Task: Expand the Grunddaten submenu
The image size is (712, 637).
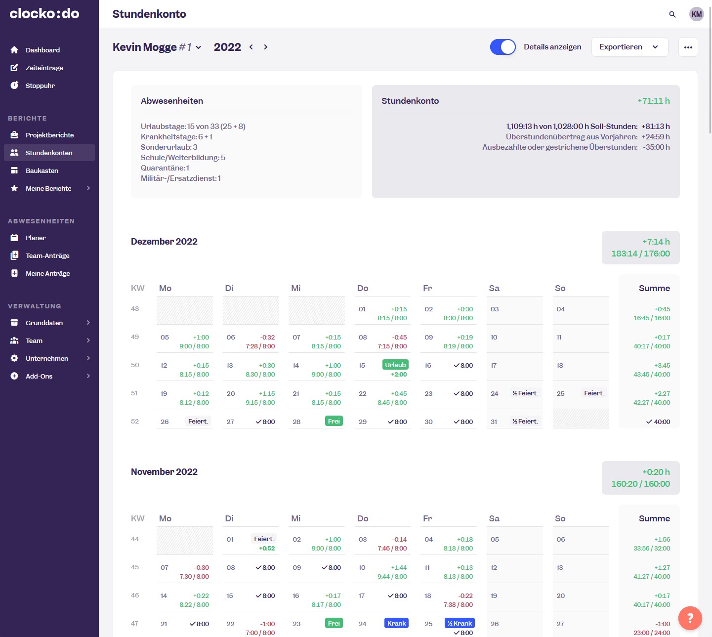Action: coord(88,323)
